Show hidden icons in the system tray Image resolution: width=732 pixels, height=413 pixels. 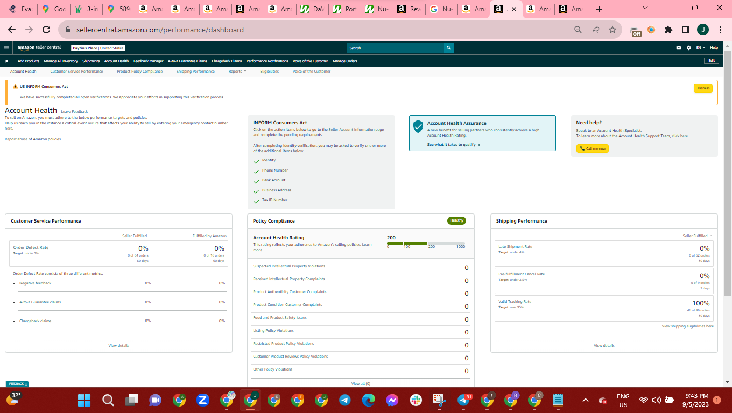[x=586, y=400]
